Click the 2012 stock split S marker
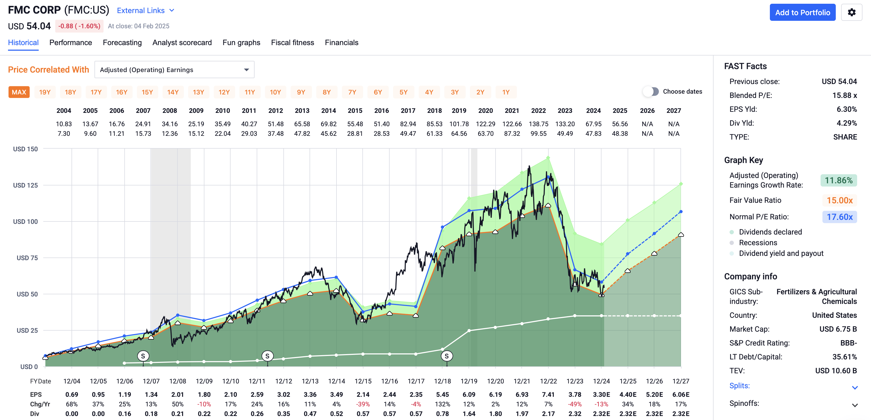Image resolution: width=871 pixels, height=420 pixels. click(x=267, y=356)
